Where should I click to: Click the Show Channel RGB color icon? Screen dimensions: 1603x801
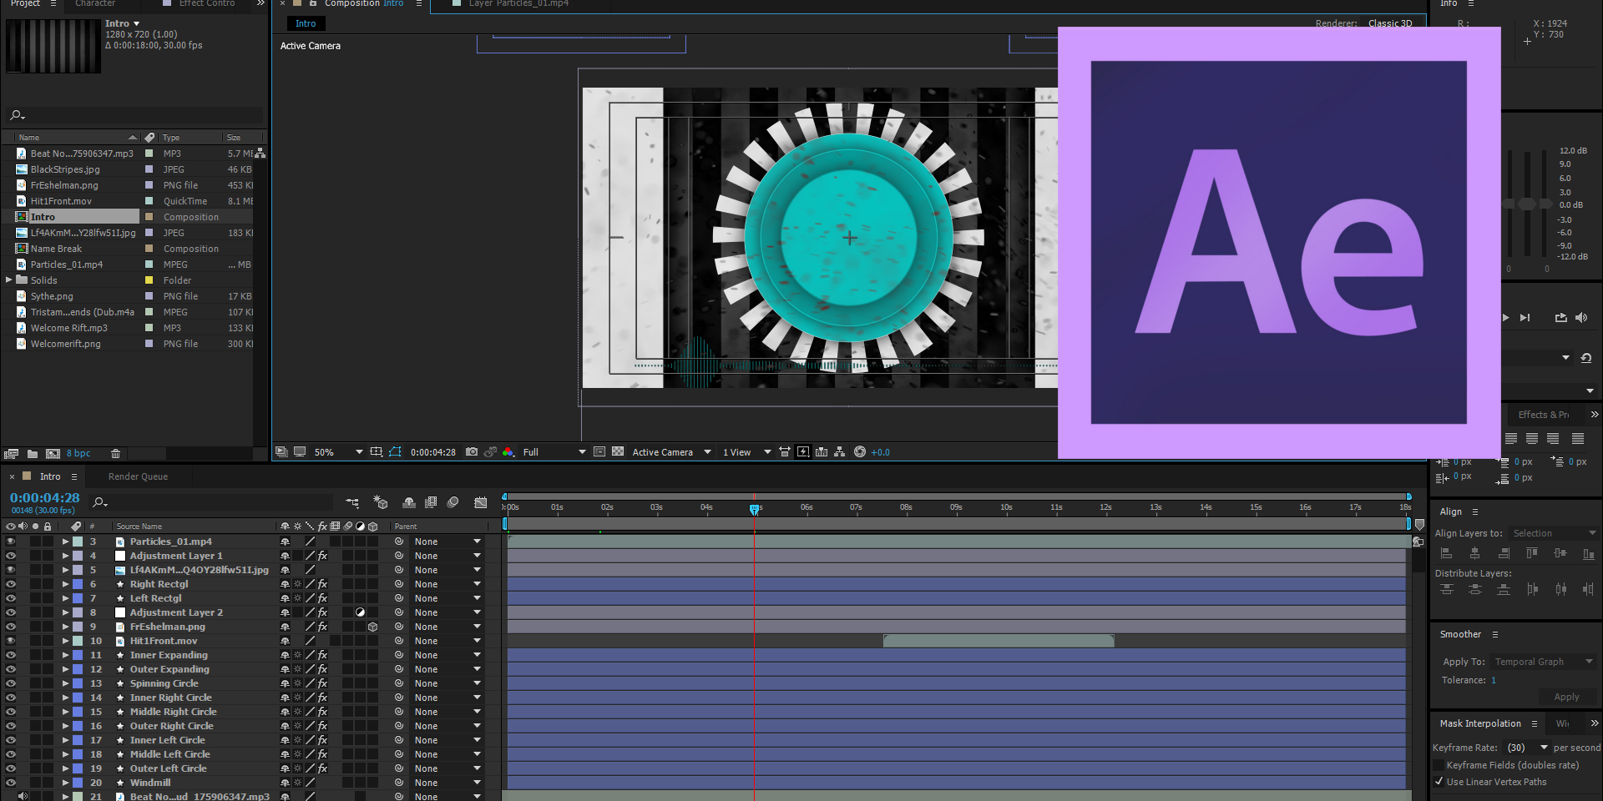point(508,452)
